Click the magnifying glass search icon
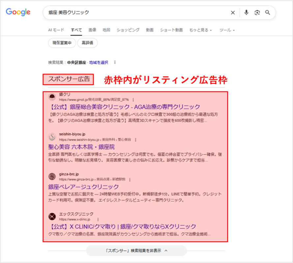The height and width of the screenshot is (263, 293). point(268,13)
